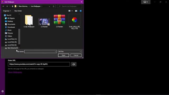Go back in file dialog navigation
The width and height of the screenshot is (169, 95).
point(3,6)
